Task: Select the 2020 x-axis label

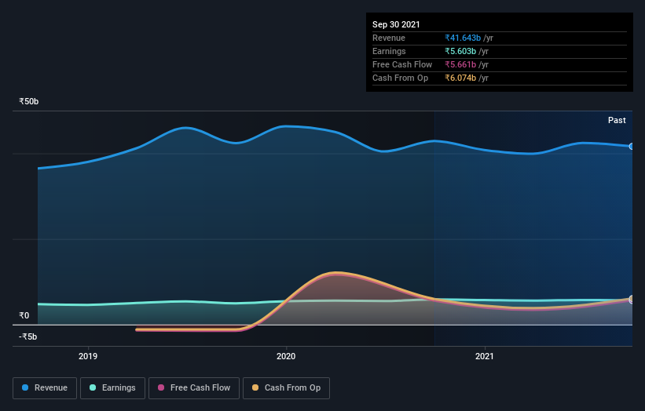Action: [286, 356]
